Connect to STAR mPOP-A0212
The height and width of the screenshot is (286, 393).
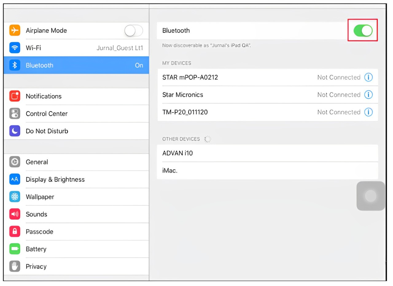click(267, 77)
